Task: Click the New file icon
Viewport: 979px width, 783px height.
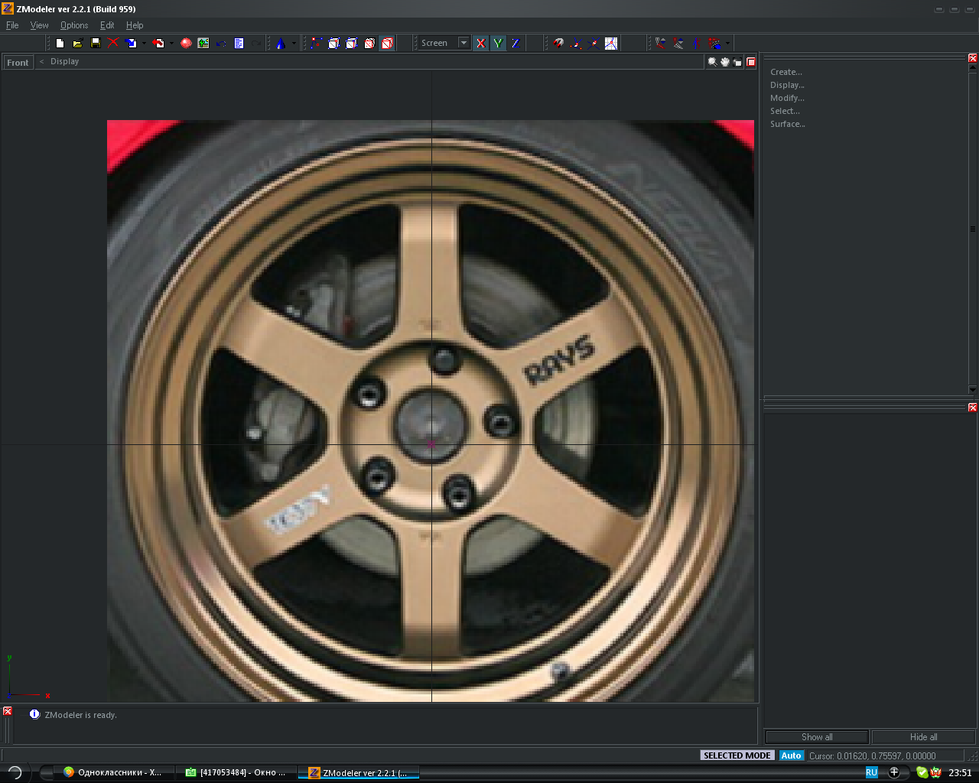Action: coord(60,44)
